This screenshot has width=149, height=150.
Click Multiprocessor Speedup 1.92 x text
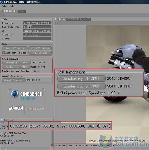(20, 71)
